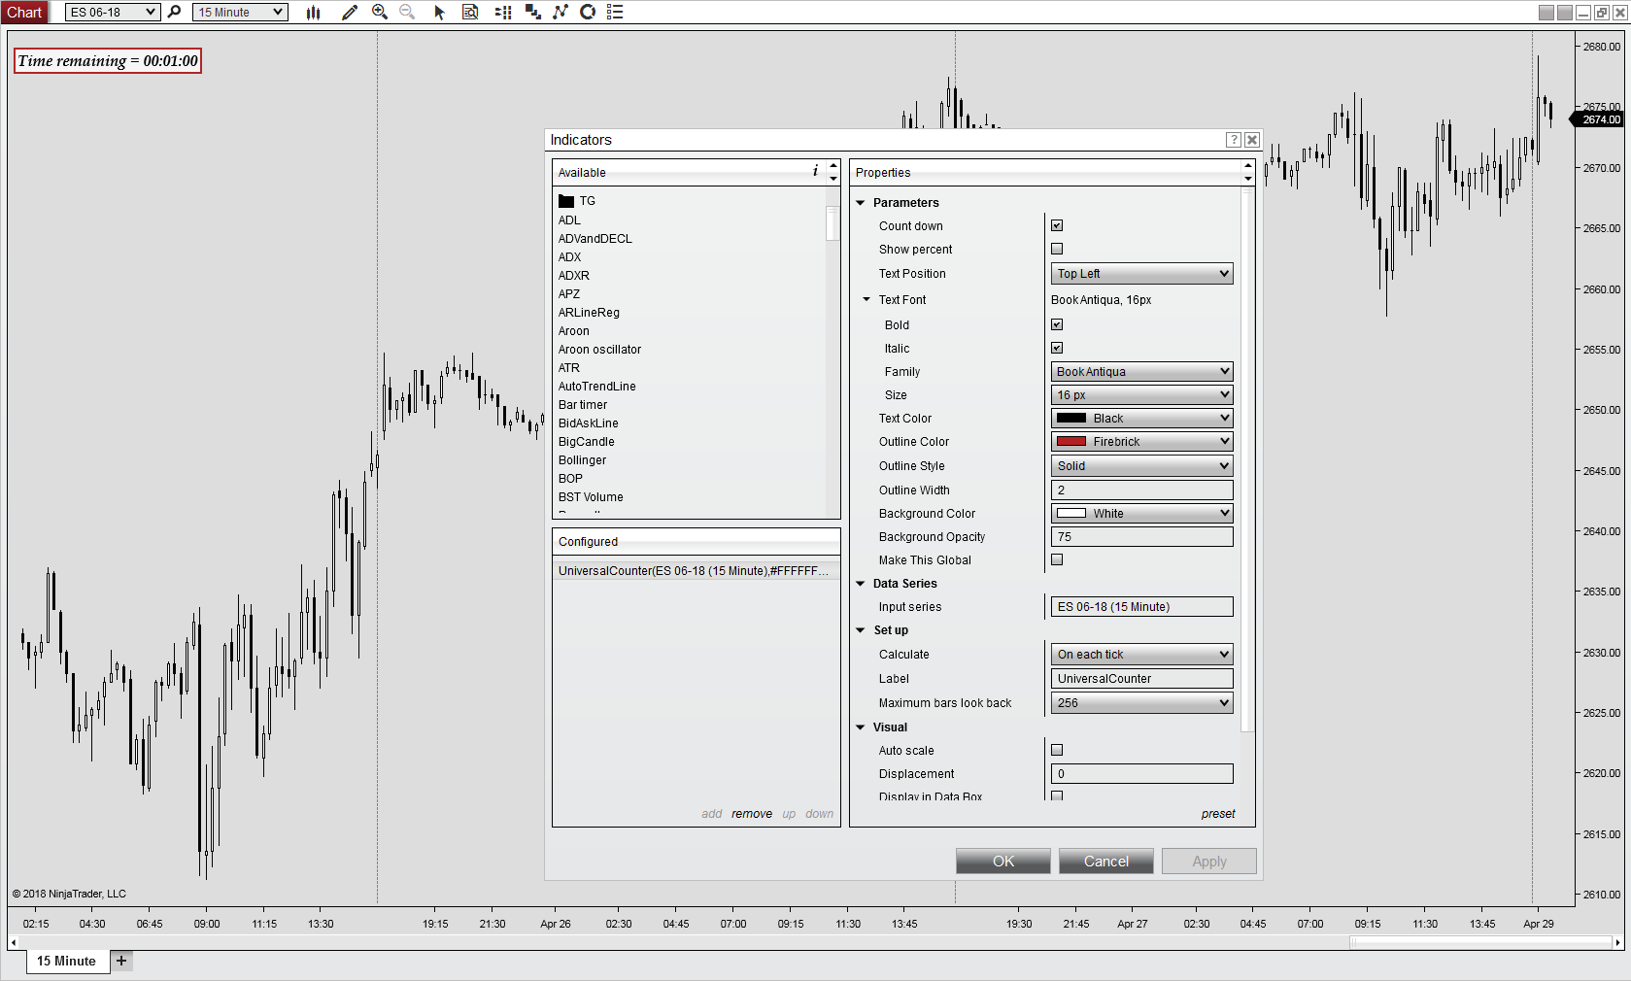
Task: Toggle Display in Data Box checkbox
Action: (1057, 795)
